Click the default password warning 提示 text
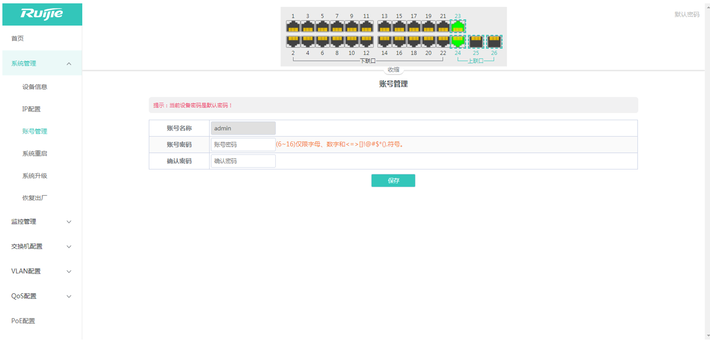 point(192,105)
